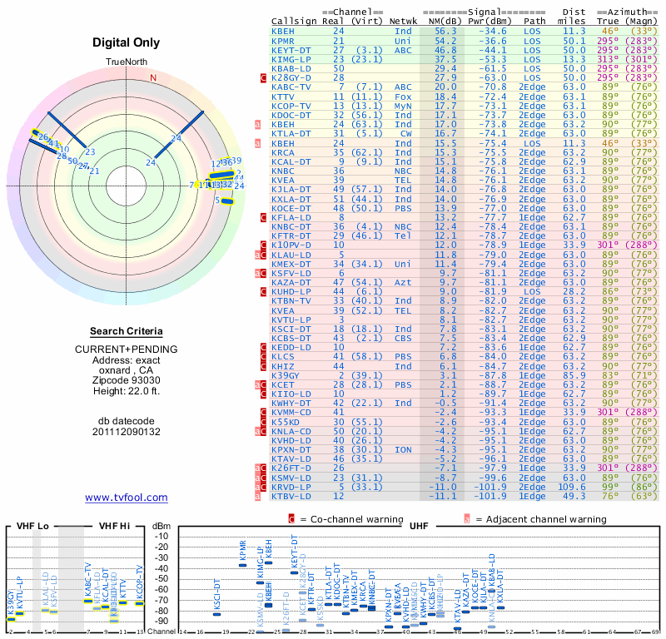
Task: Click the warning icons beside KNLA-CD
Action: (261, 431)
